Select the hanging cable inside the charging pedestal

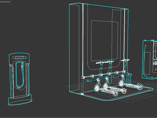click(x=23, y=70)
